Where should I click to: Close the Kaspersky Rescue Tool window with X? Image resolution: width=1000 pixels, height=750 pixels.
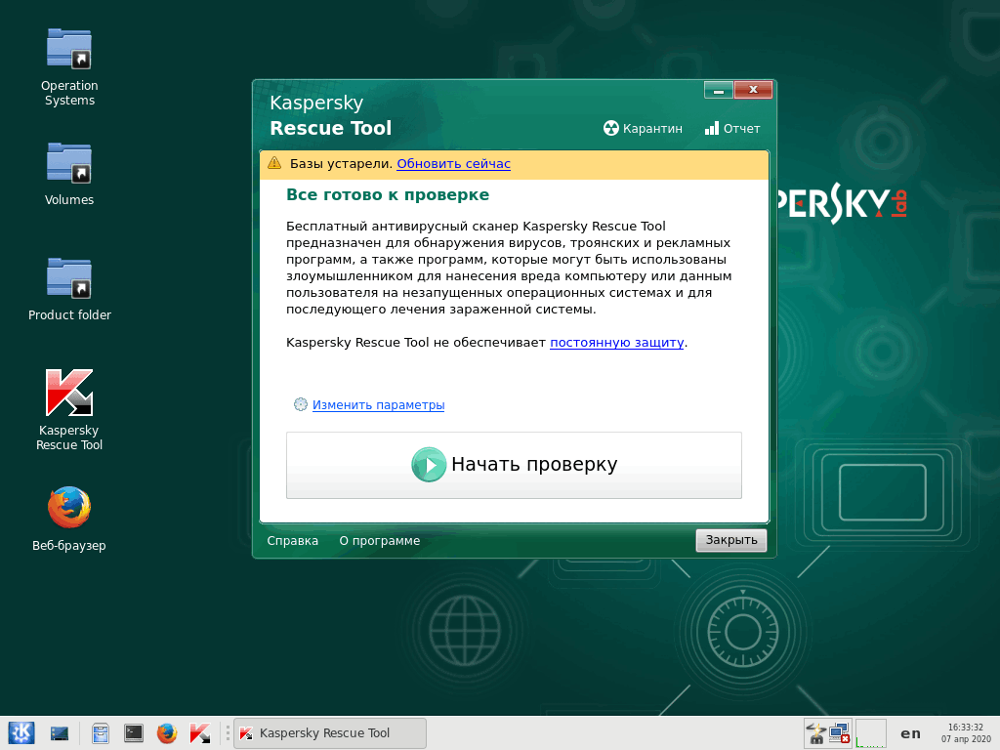(753, 91)
